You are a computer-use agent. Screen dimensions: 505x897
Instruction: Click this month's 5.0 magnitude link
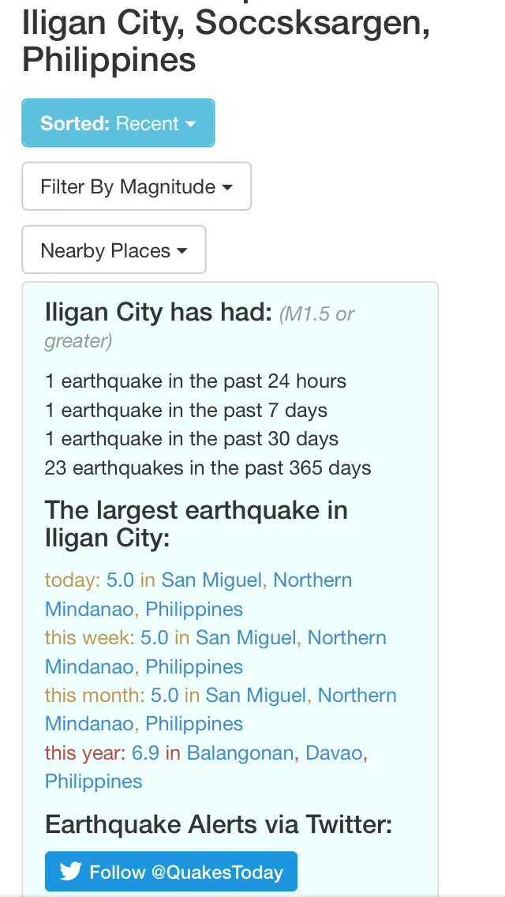tap(165, 695)
